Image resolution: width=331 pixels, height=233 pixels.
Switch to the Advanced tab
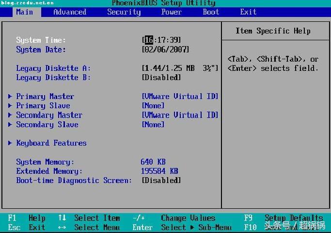pyautogui.click(x=69, y=12)
